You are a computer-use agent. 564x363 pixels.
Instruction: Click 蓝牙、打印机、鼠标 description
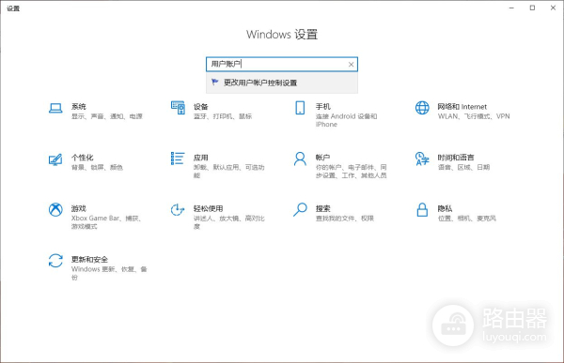223,116
